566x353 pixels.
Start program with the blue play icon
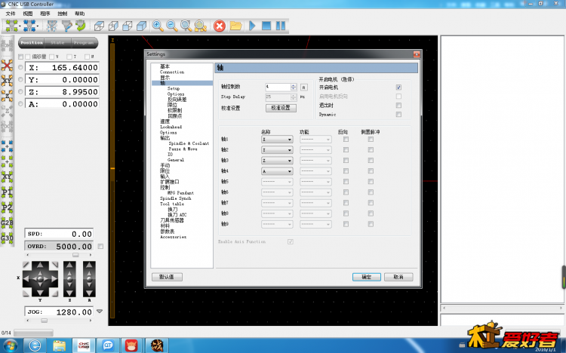point(252,26)
